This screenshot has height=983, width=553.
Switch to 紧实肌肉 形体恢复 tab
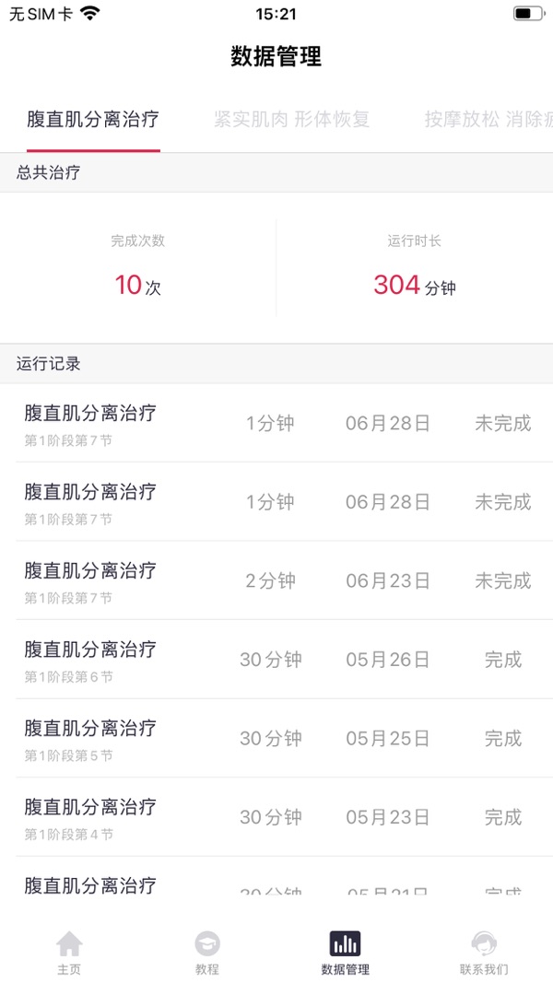pyautogui.click(x=291, y=120)
